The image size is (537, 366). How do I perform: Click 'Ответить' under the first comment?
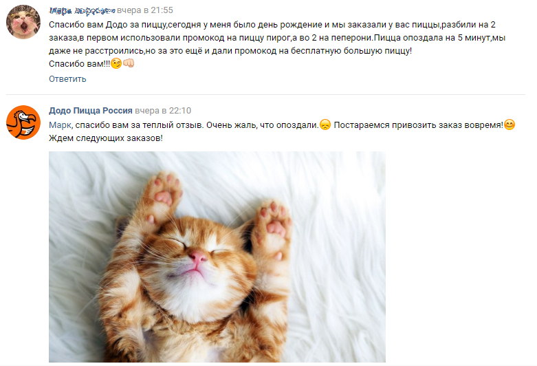click(x=67, y=79)
